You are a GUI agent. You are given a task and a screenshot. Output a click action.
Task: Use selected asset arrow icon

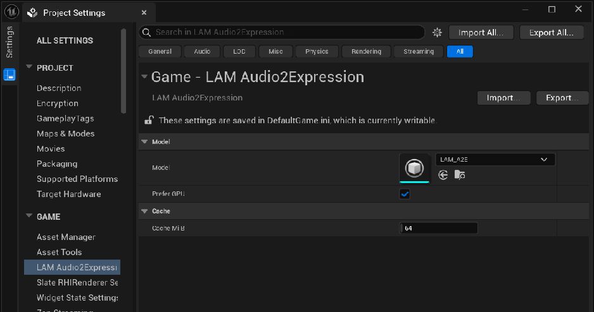tap(443, 174)
